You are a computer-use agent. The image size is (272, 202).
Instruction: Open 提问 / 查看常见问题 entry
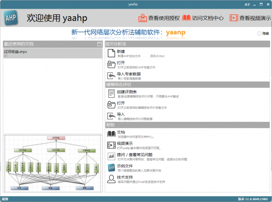pos(134,155)
